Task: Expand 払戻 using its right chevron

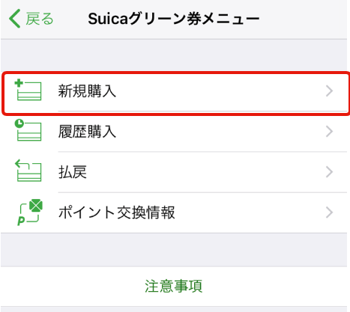Action: pos(330,172)
